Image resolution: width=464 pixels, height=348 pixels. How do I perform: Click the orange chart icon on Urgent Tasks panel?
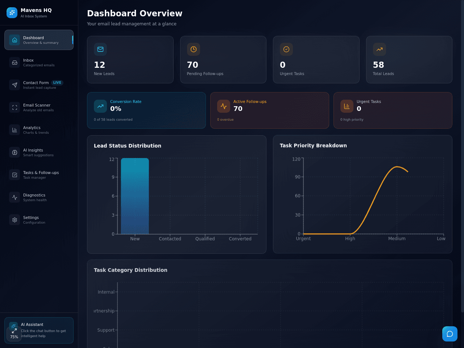coord(347,106)
